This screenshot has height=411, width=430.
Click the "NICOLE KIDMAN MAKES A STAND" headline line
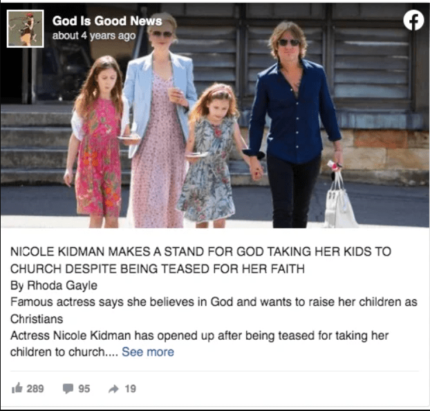click(x=200, y=251)
